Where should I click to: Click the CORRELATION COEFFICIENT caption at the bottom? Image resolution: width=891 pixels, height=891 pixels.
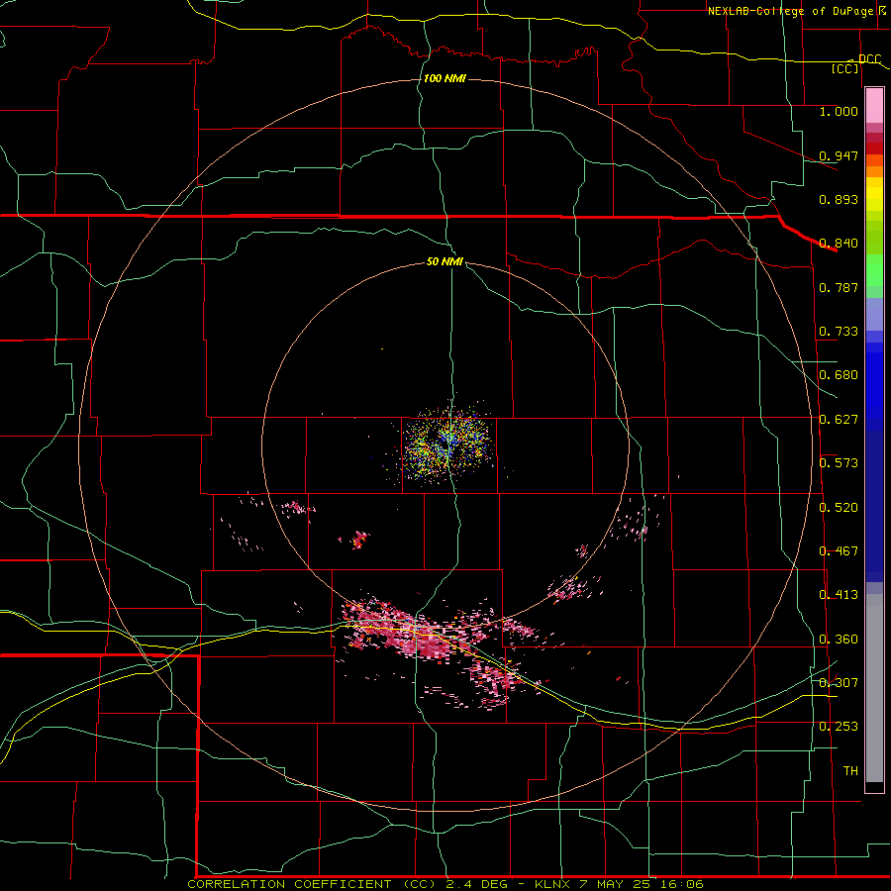tap(445, 884)
